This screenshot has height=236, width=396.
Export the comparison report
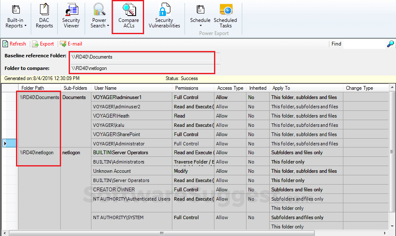(43, 44)
